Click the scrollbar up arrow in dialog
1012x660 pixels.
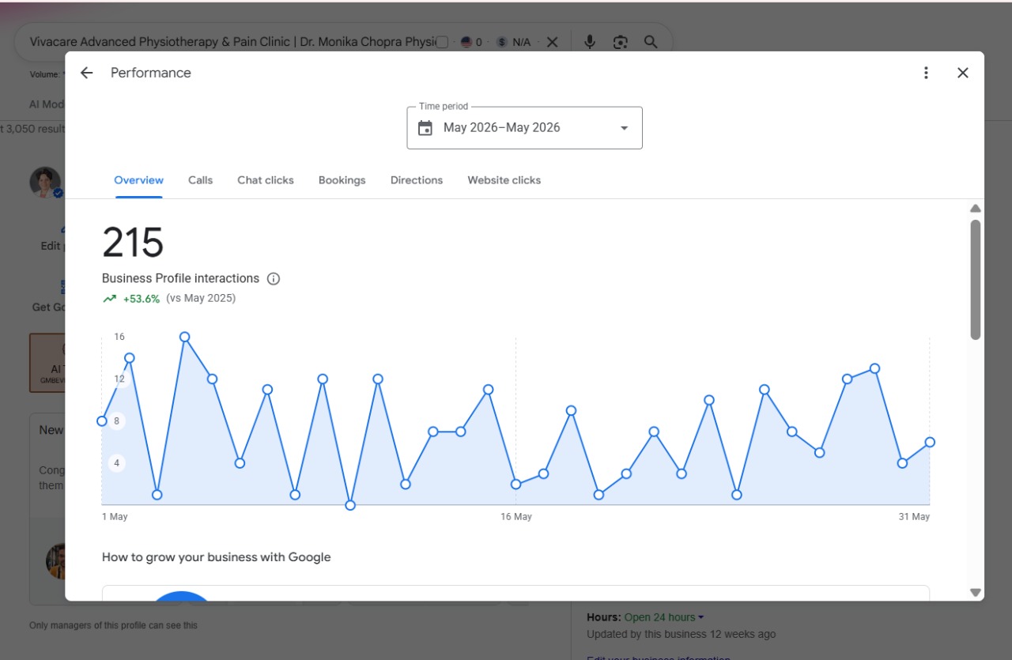coord(976,209)
